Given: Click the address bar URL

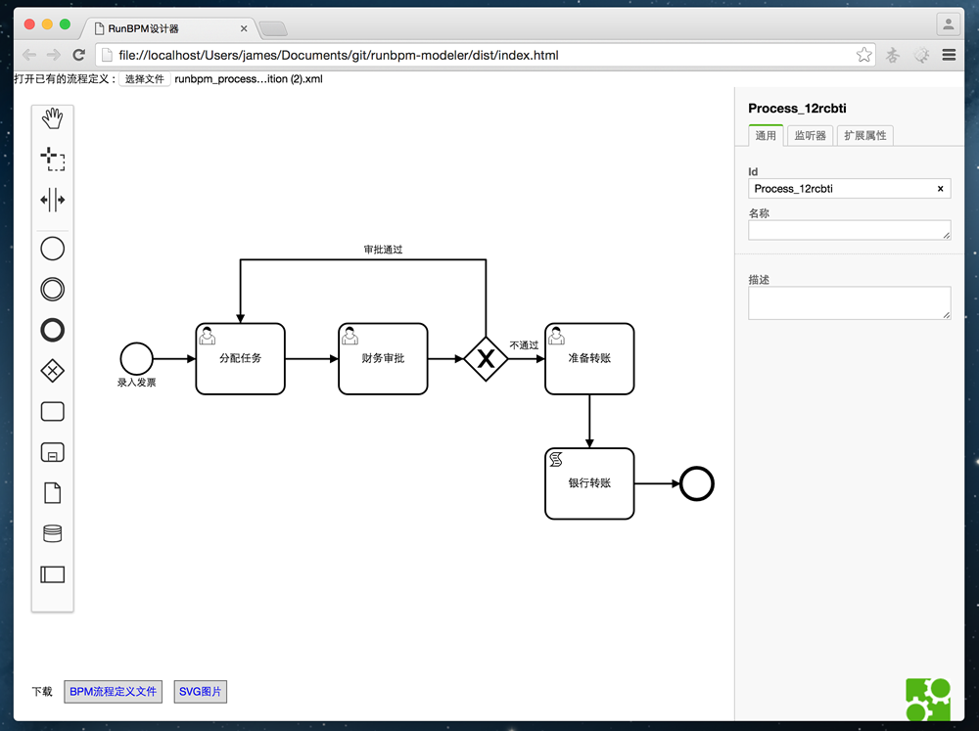Looking at the screenshot, I should (x=339, y=55).
